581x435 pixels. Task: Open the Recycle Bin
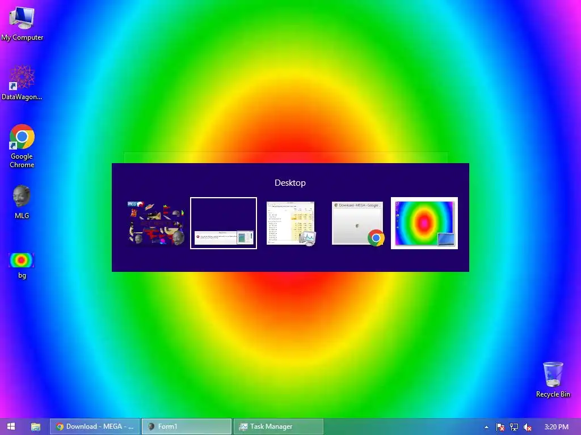tap(553, 380)
